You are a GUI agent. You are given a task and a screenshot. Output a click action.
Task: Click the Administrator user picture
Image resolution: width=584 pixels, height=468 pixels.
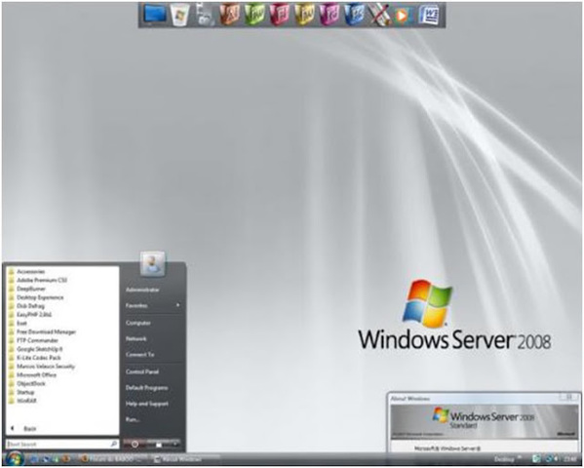[153, 264]
